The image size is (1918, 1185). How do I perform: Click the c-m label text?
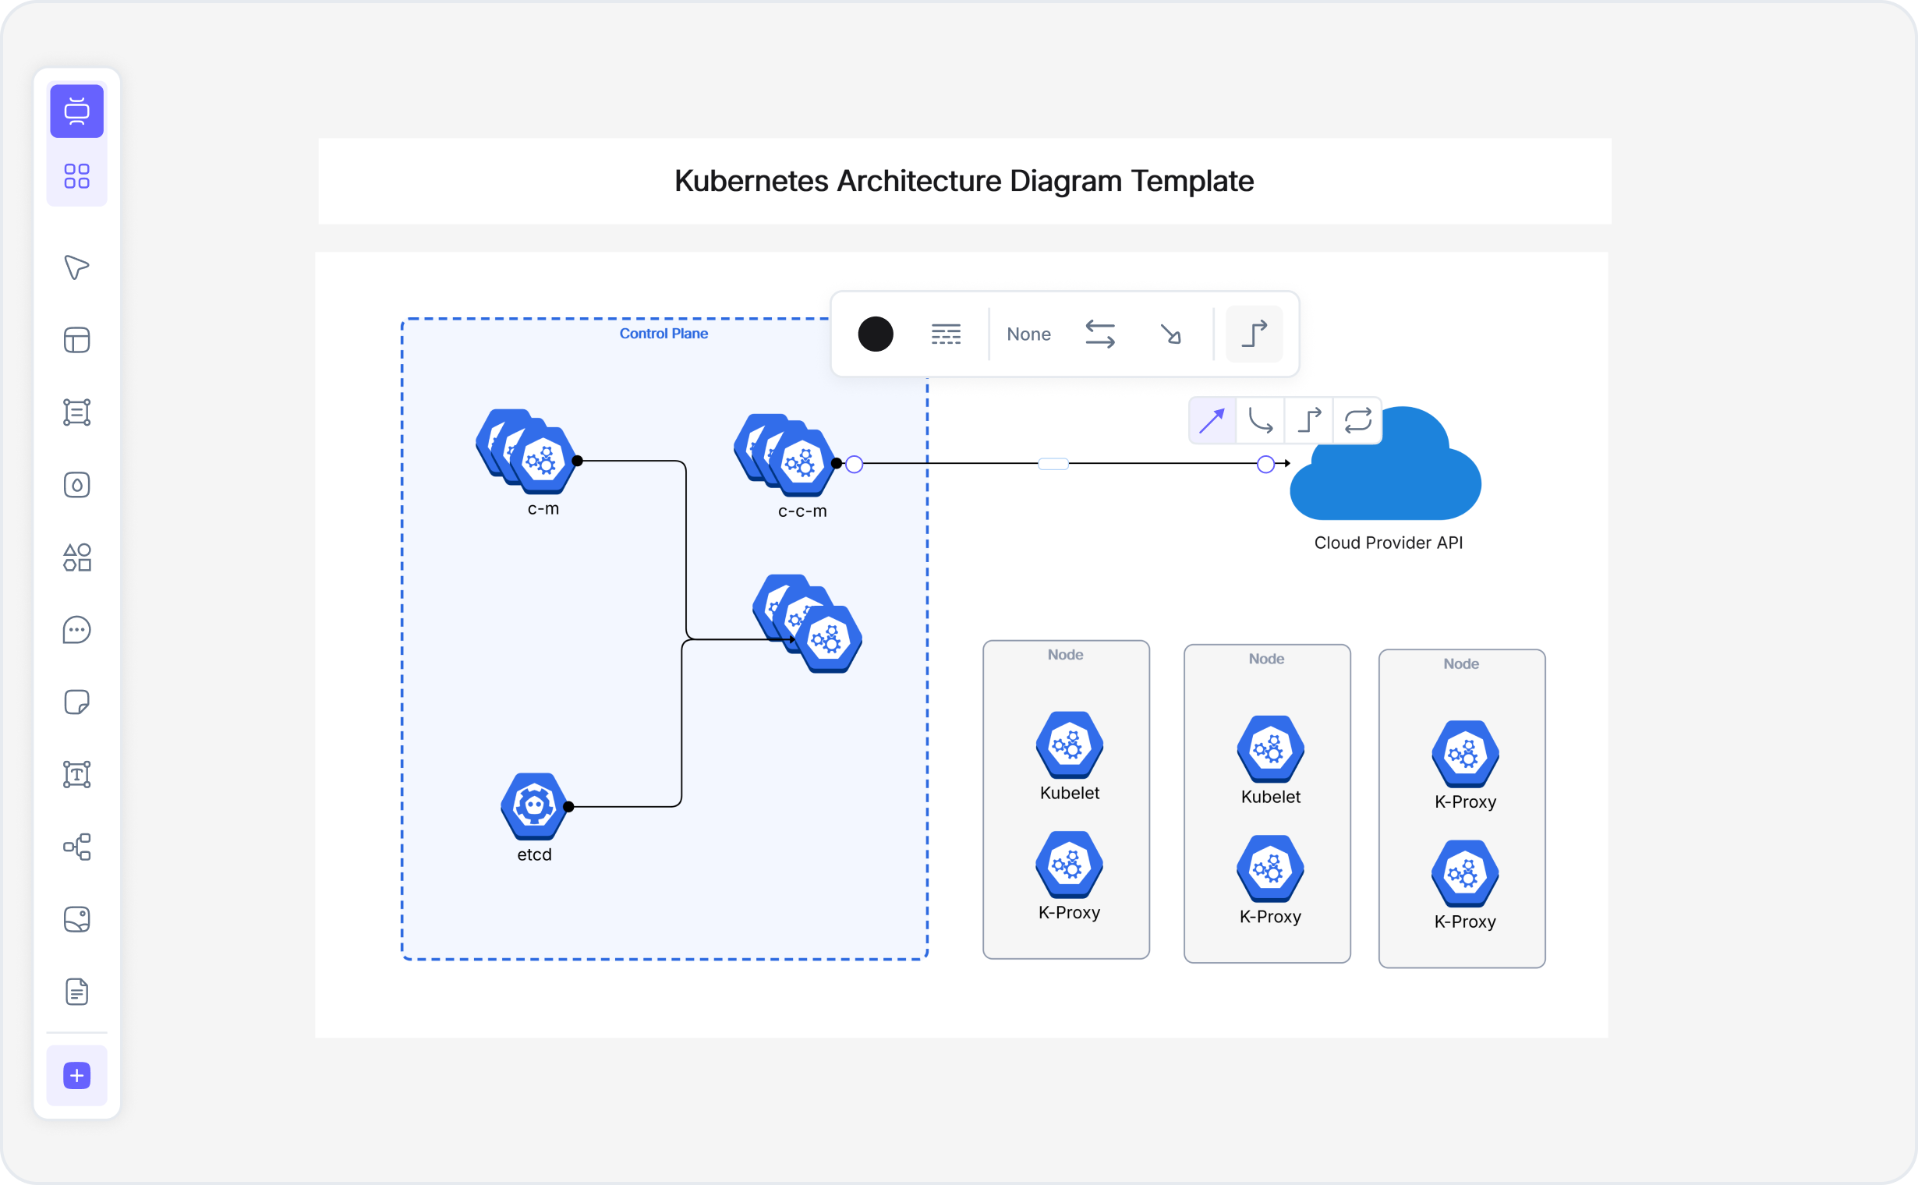pyautogui.click(x=543, y=508)
